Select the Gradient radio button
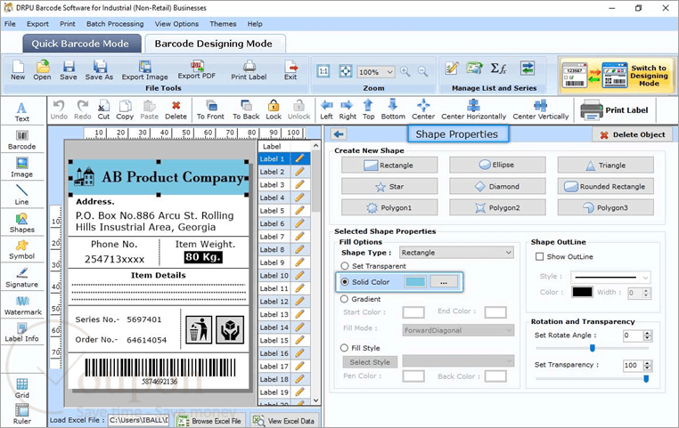The height and width of the screenshot is (428, 679). [x=344, y=299]
